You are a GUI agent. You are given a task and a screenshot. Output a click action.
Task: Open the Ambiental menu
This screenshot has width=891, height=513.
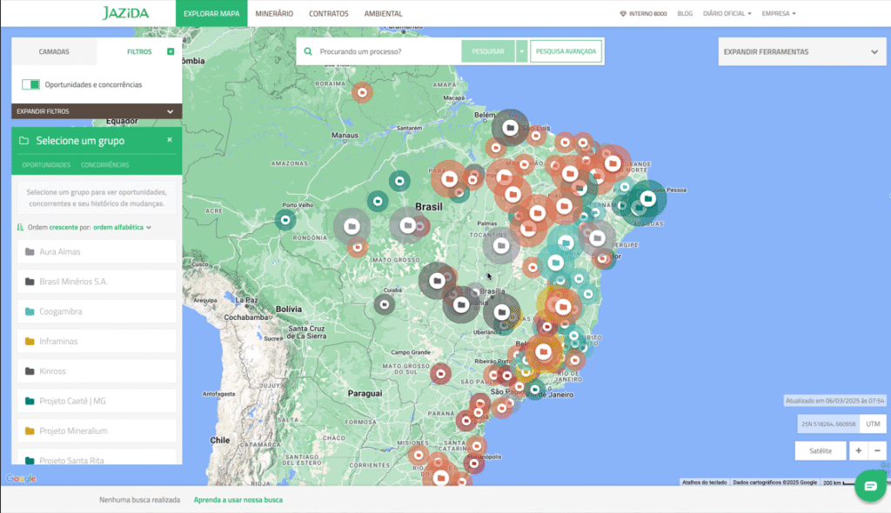(x=383, y=14)
